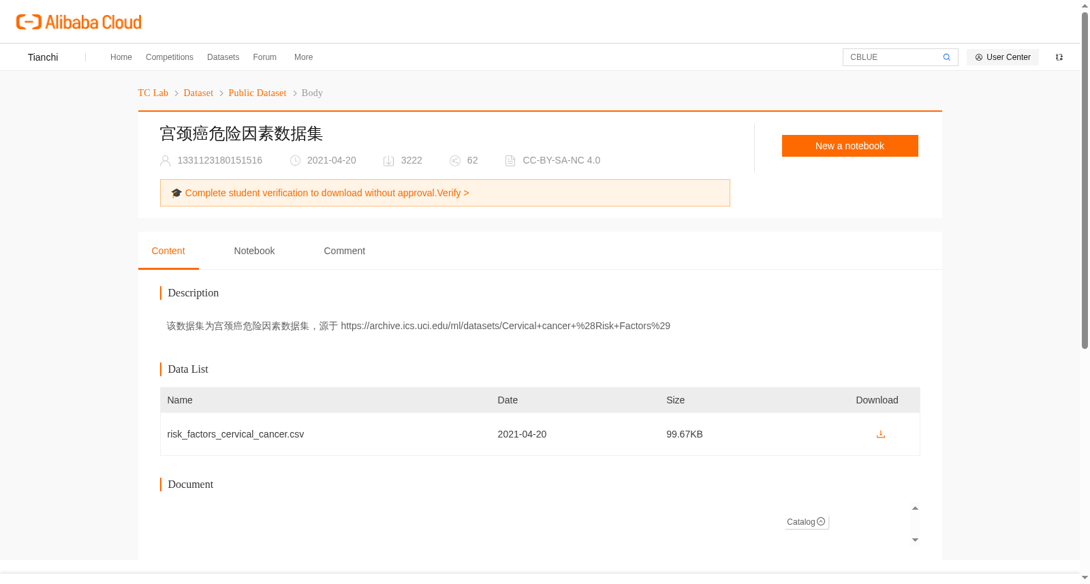The image size is (1090, 584).
Task: Click the language switch icon beside User Center
Action: (x=1059, y=57)
